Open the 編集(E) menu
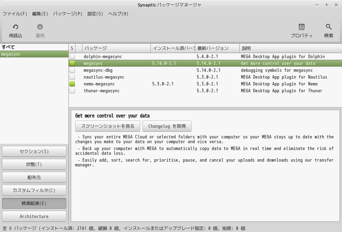This screenshot has width=342, height=232. [x=40, y=14]
